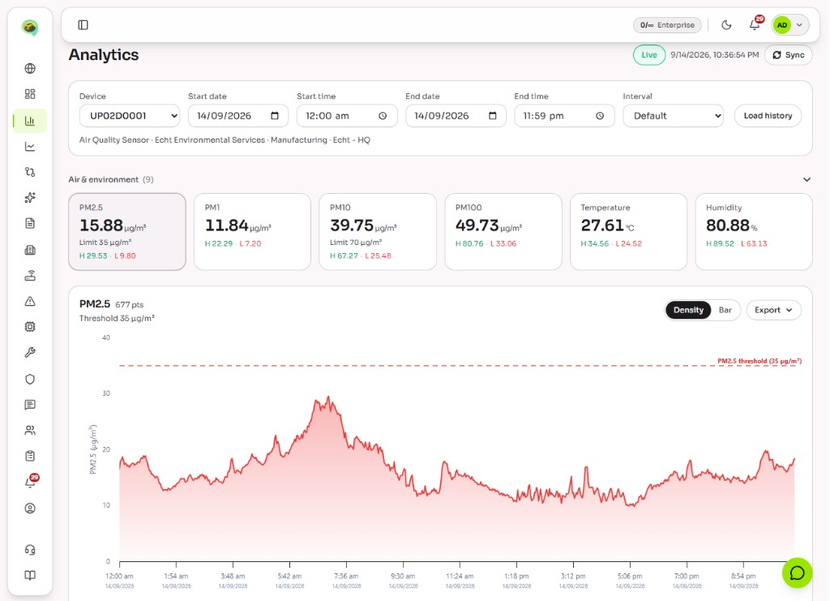Select the bar chart Analytics sidebar icon

30,121
